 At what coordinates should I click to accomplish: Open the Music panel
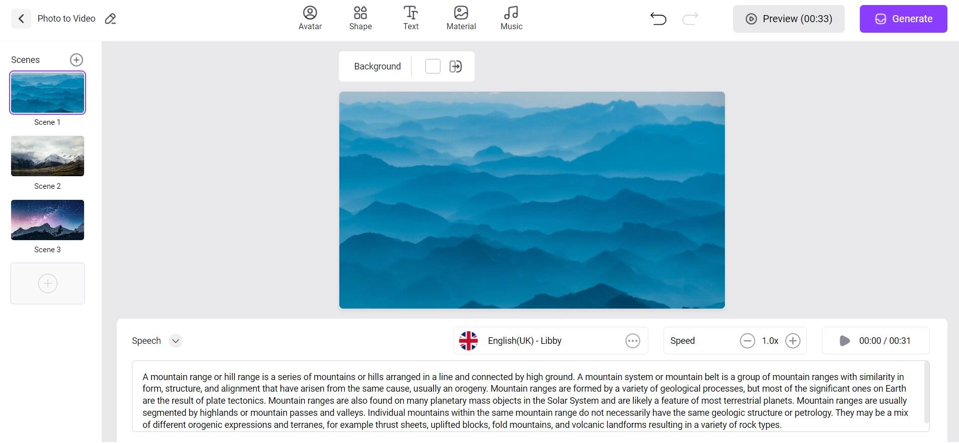(511, 19)
